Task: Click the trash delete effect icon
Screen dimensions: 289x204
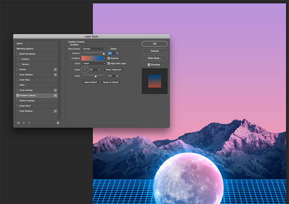Action: click(58, 123)
